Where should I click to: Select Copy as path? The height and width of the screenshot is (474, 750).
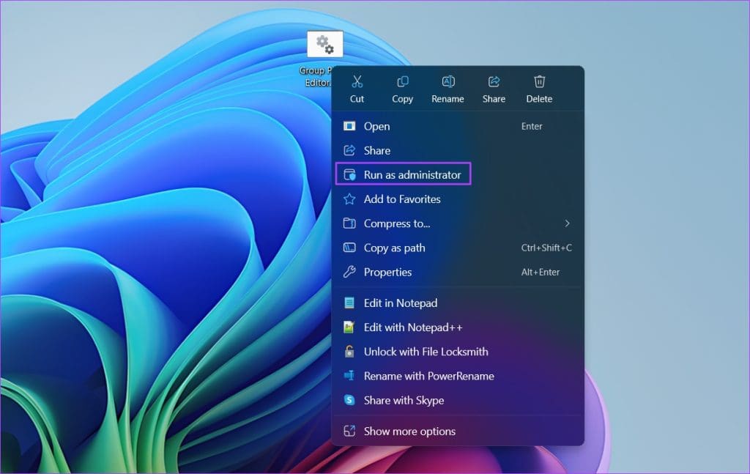tap(396, 248)
